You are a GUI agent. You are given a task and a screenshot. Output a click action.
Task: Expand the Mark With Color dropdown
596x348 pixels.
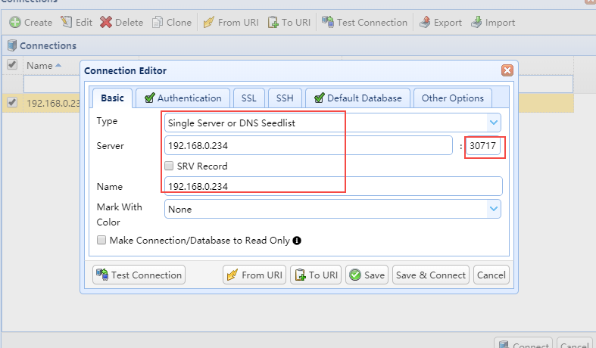click(x=493, y=209)
